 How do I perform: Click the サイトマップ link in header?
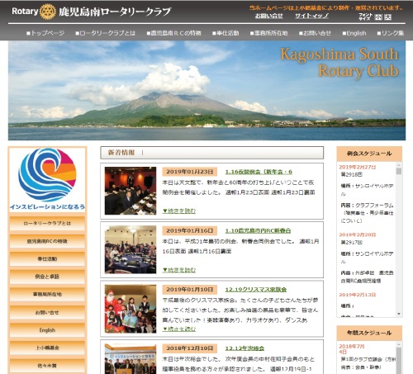pos(311,16)
